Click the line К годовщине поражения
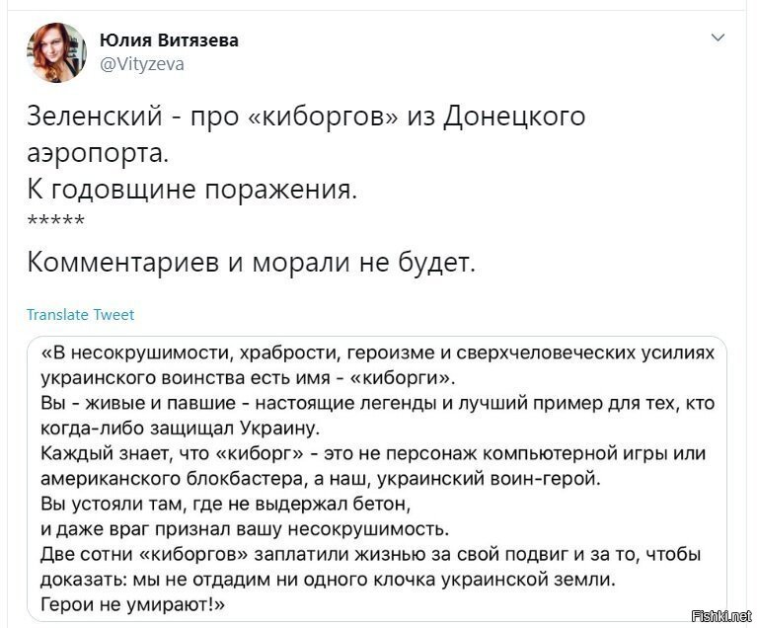Viewport: 757px width, 628px height. (x=192, y=189)
